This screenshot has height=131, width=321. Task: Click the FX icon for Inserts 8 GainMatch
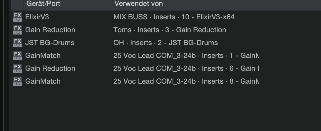click(18, 81)
